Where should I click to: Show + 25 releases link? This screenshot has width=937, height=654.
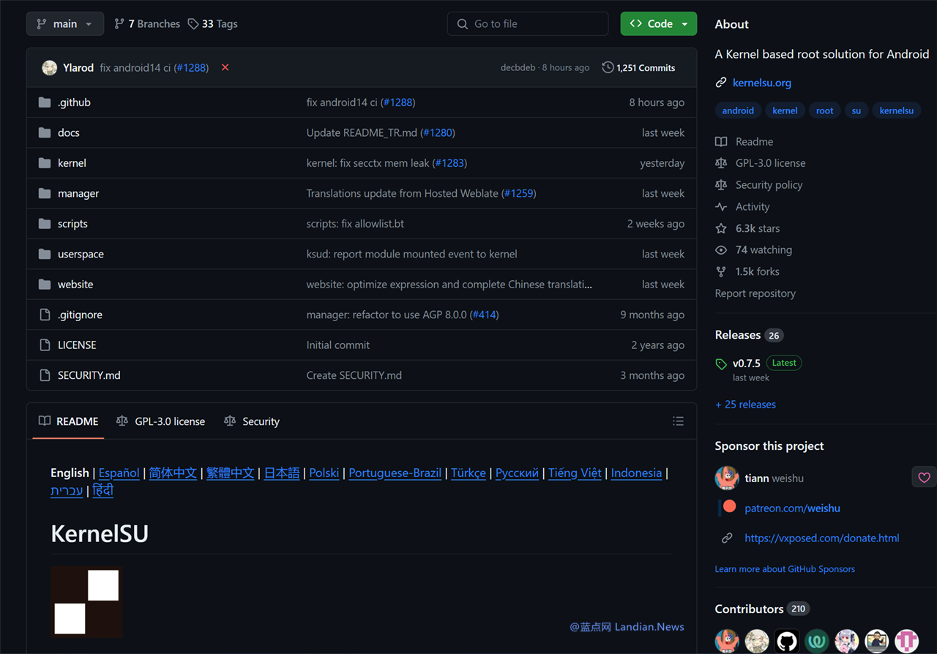coord(745,405)
